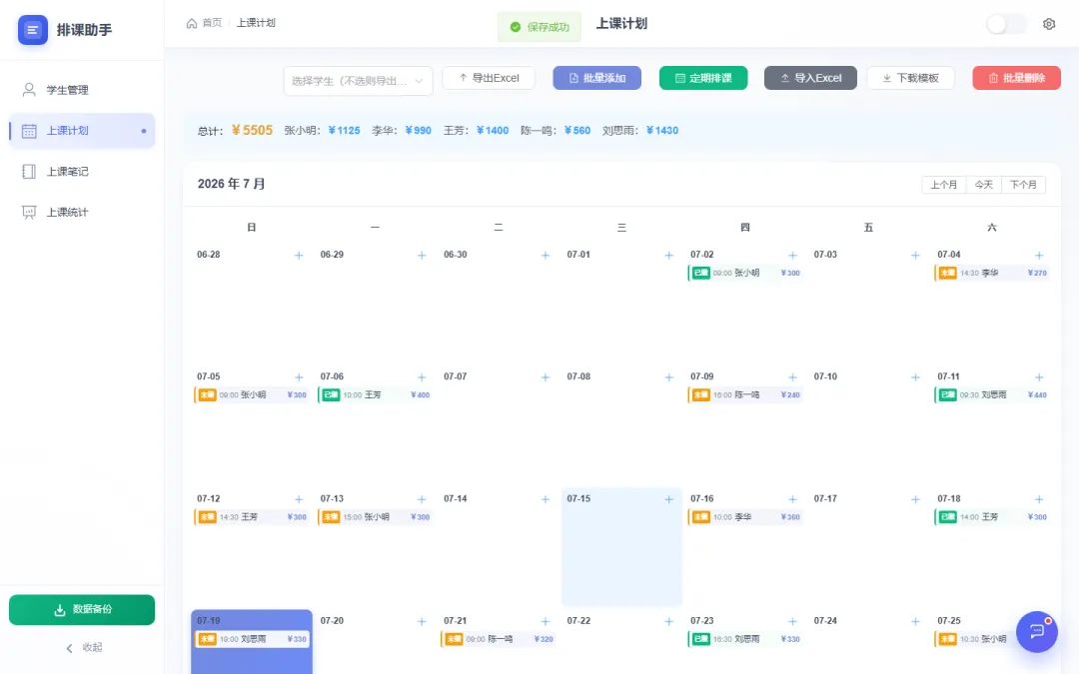Click 刘思雨 total ¥1430
Screen dimensions: 1079x674
point(662,131)
